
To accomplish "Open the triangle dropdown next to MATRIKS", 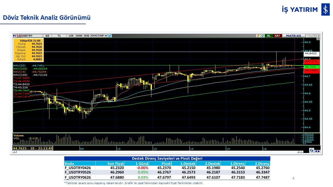I will (x=308, y=36).
